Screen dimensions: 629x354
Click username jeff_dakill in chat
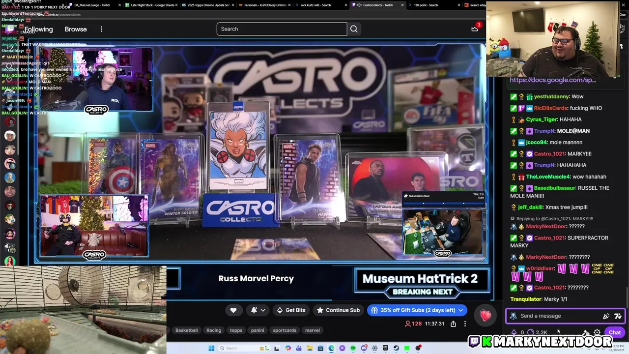coord(530,207)
